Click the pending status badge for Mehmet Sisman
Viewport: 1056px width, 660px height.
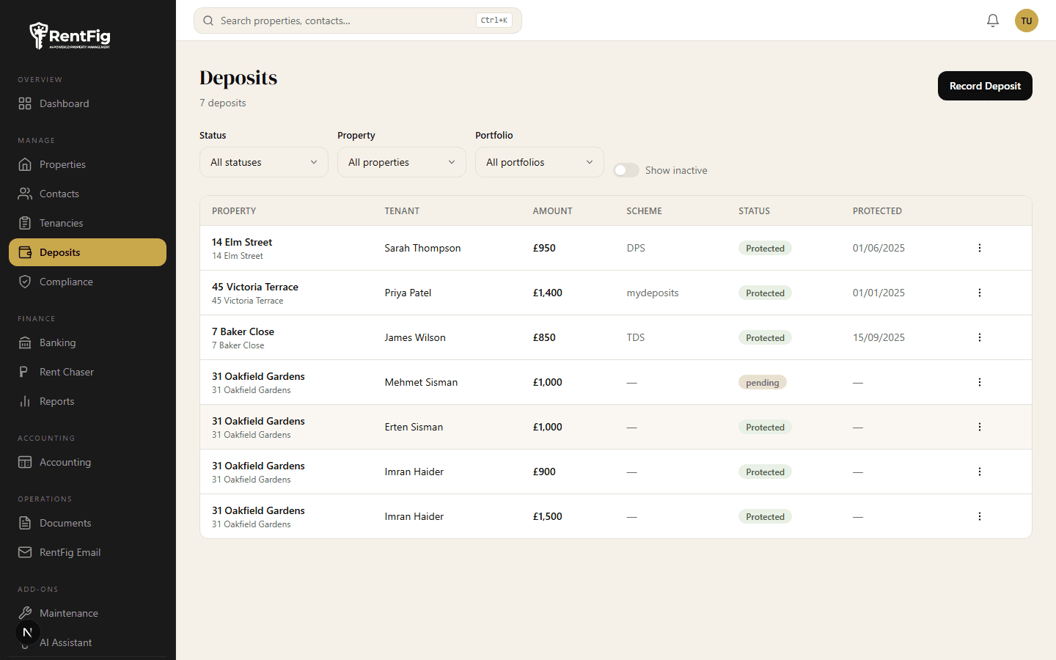point(763,382)
